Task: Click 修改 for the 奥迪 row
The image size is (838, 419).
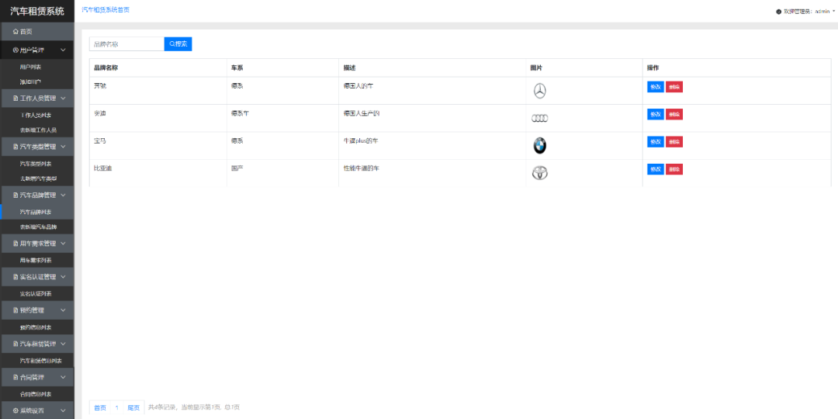Action: point(656,114)
